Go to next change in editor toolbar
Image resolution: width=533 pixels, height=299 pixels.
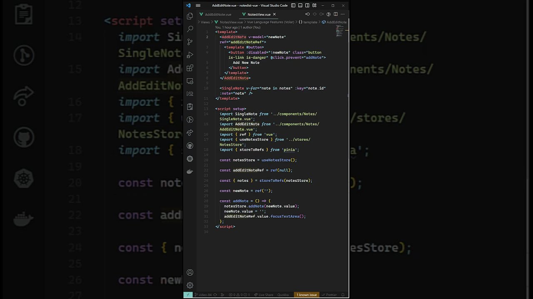(x=321, y=14)
